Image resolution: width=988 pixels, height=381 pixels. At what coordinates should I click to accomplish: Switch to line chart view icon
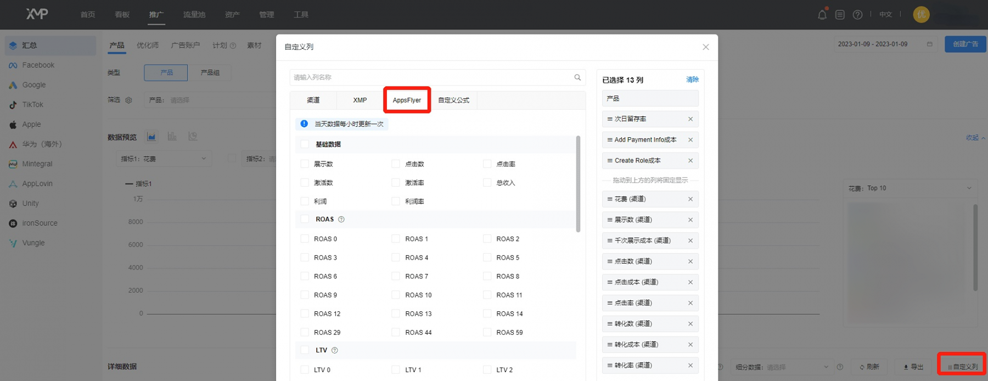(151, 137)
